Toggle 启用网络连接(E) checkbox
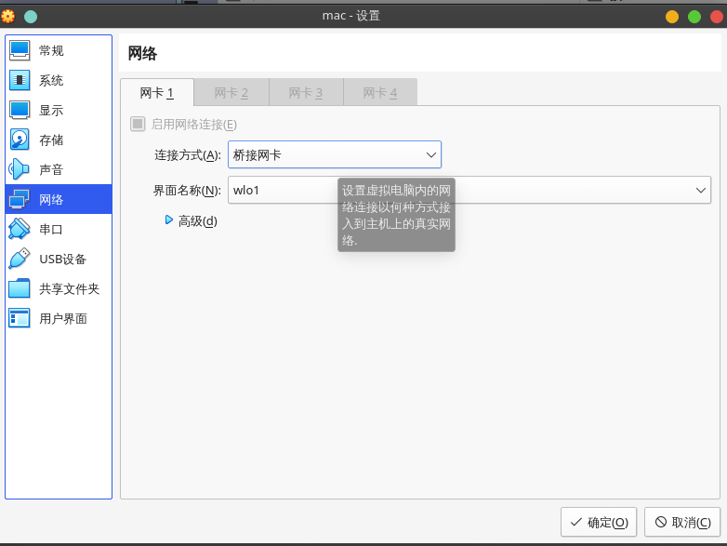 [138, 124]
